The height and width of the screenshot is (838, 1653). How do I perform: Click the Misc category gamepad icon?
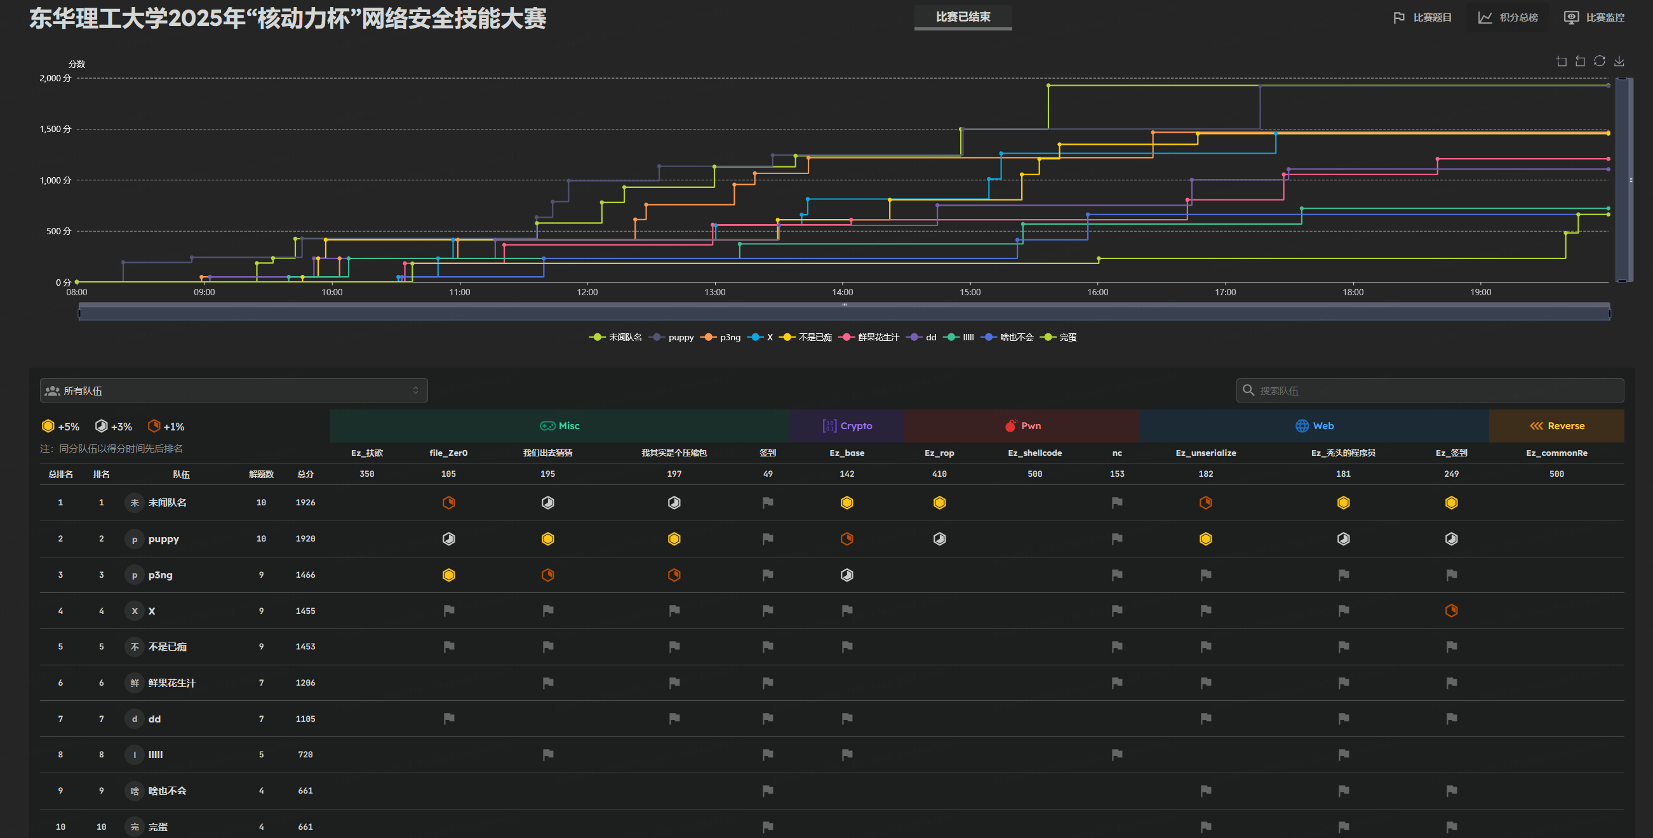point(547,426)
